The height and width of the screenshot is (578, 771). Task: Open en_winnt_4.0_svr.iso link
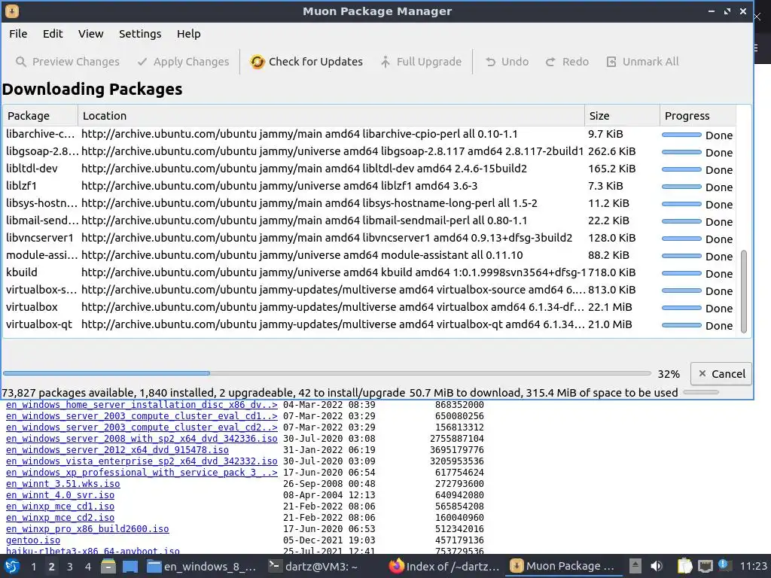pos(60,495)
